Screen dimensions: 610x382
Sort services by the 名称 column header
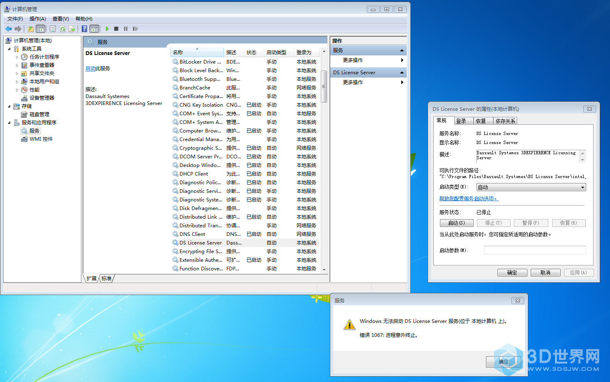197,53
